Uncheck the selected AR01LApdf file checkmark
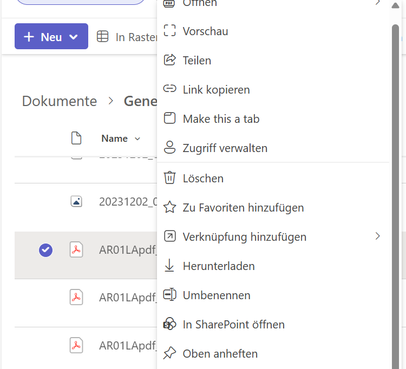 point(46,250)
